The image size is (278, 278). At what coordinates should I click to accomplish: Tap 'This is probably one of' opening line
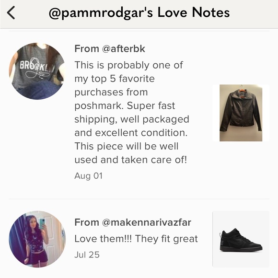point(128,65)
